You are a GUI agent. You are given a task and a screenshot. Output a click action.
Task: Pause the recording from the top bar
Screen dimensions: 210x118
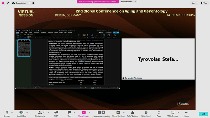[29, 3]
